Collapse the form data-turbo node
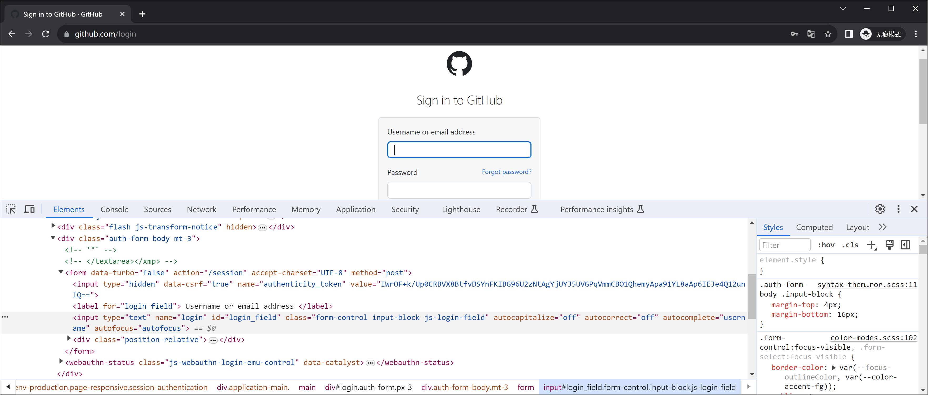 [x=61, y=272]
